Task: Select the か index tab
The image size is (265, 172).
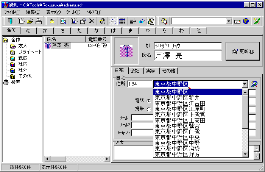Action: pos(45,31)
